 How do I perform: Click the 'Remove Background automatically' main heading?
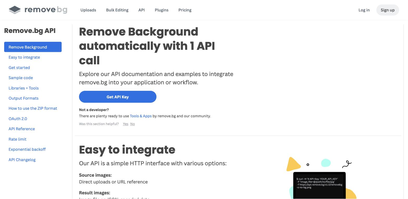(x=147, y=46)
